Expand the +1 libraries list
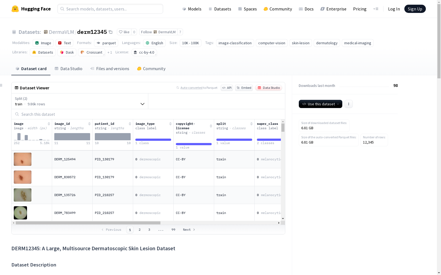441x275 pixels. pos(110,52)
